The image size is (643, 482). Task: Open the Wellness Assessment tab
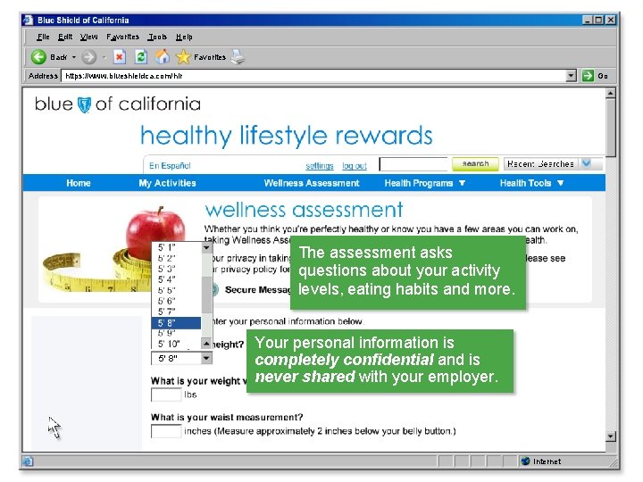312,183
